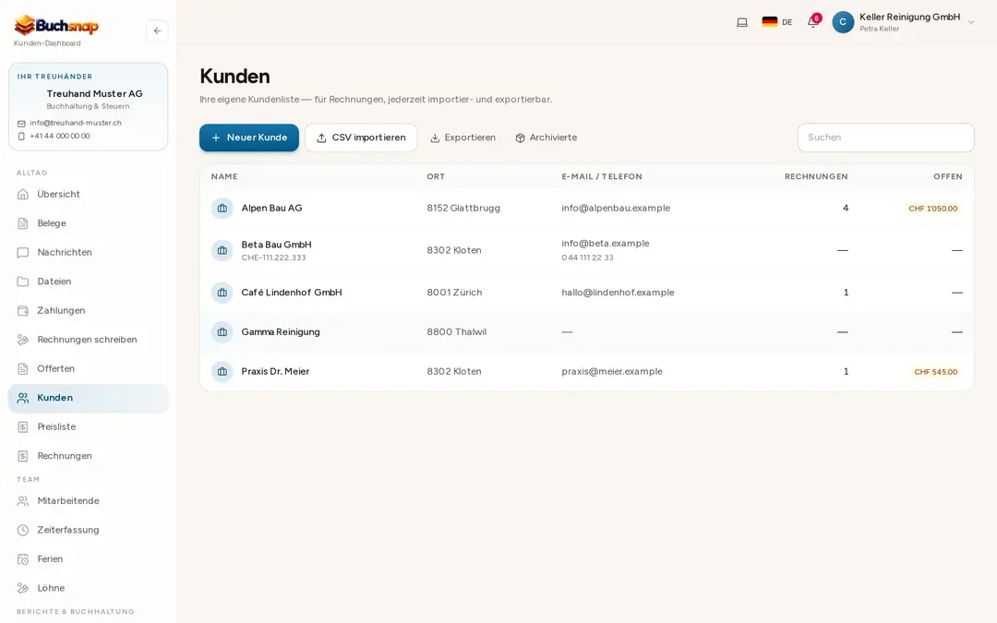Click the Buchsnap logo

point(56,26)
